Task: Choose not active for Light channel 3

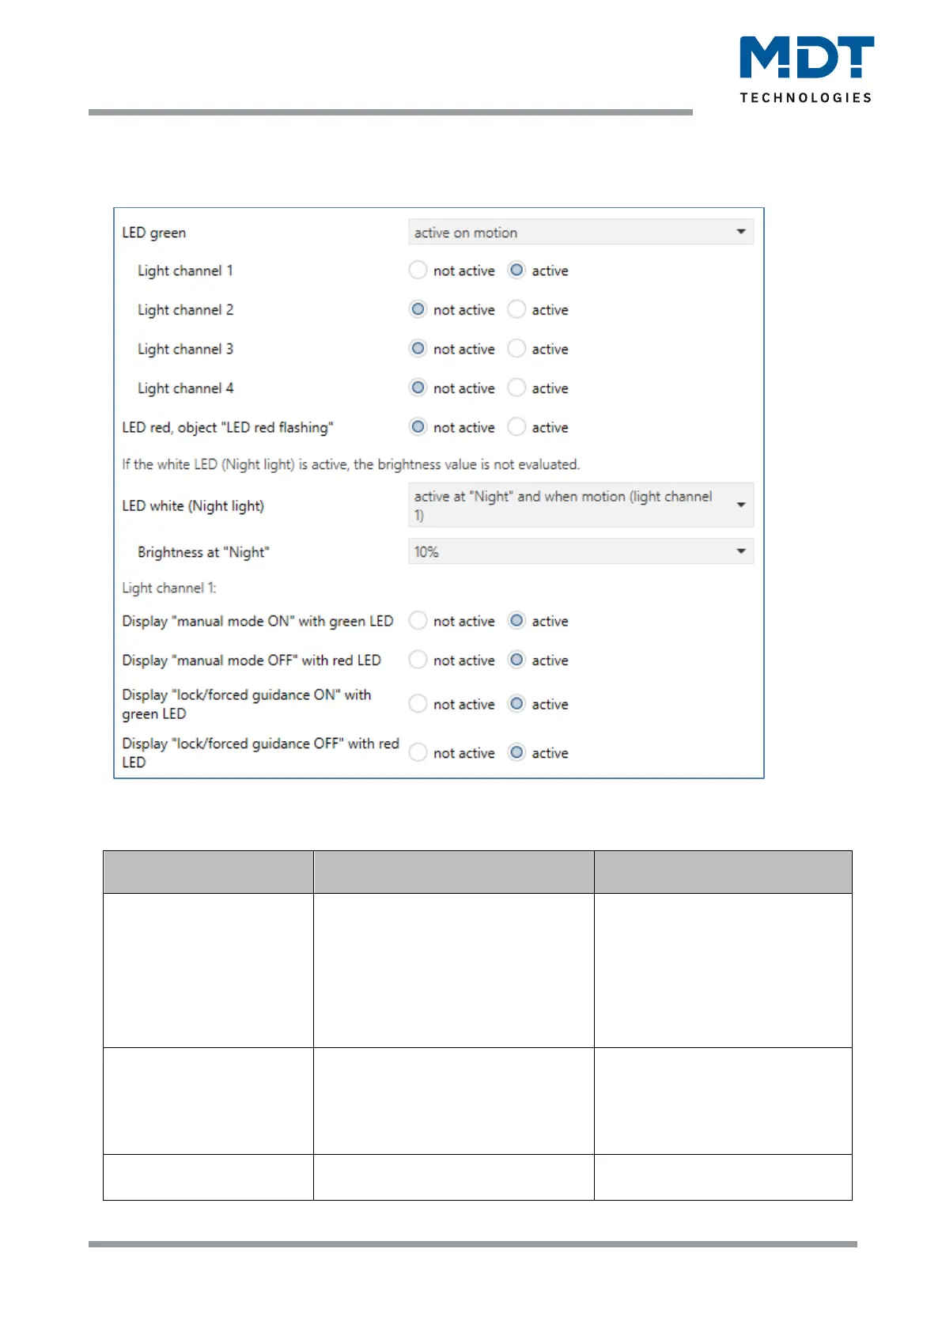Action: (x=418, y=349)
